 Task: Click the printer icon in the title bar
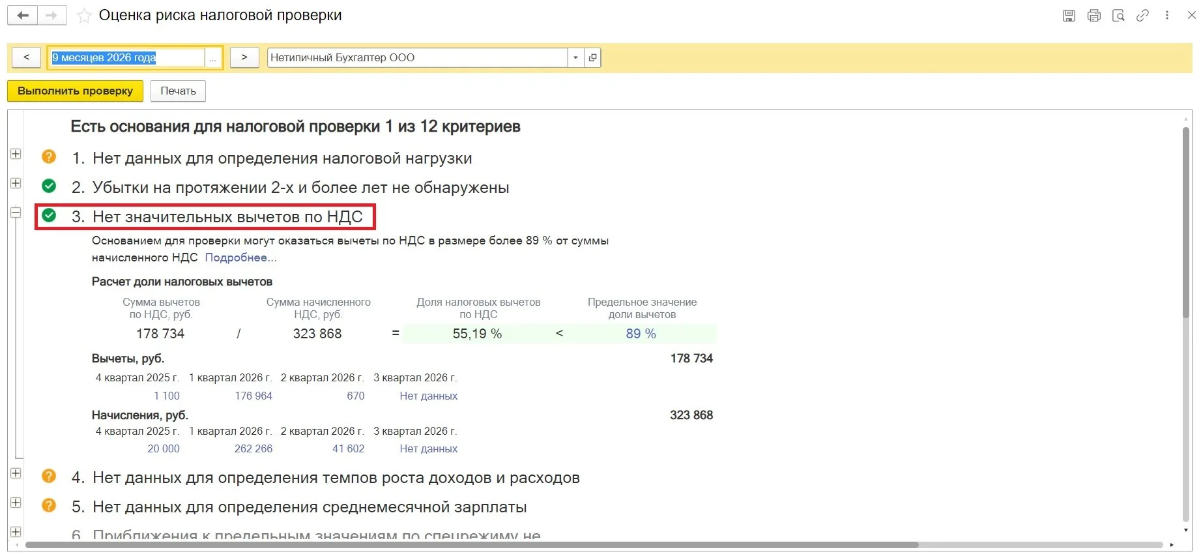1094,16
